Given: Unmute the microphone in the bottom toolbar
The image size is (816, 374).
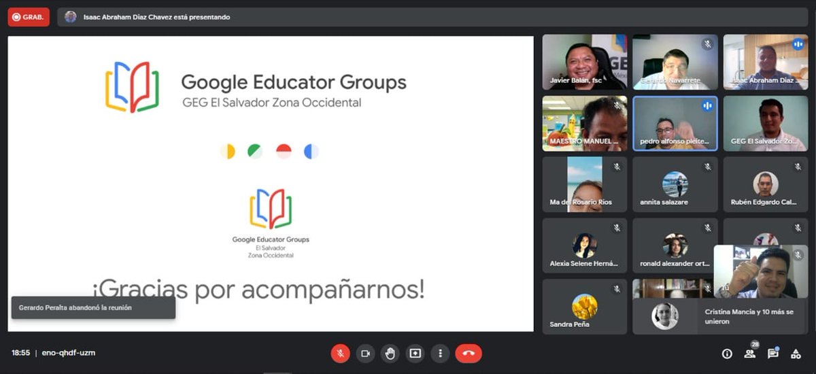Looking at the screenshot, I should [341, 354].
